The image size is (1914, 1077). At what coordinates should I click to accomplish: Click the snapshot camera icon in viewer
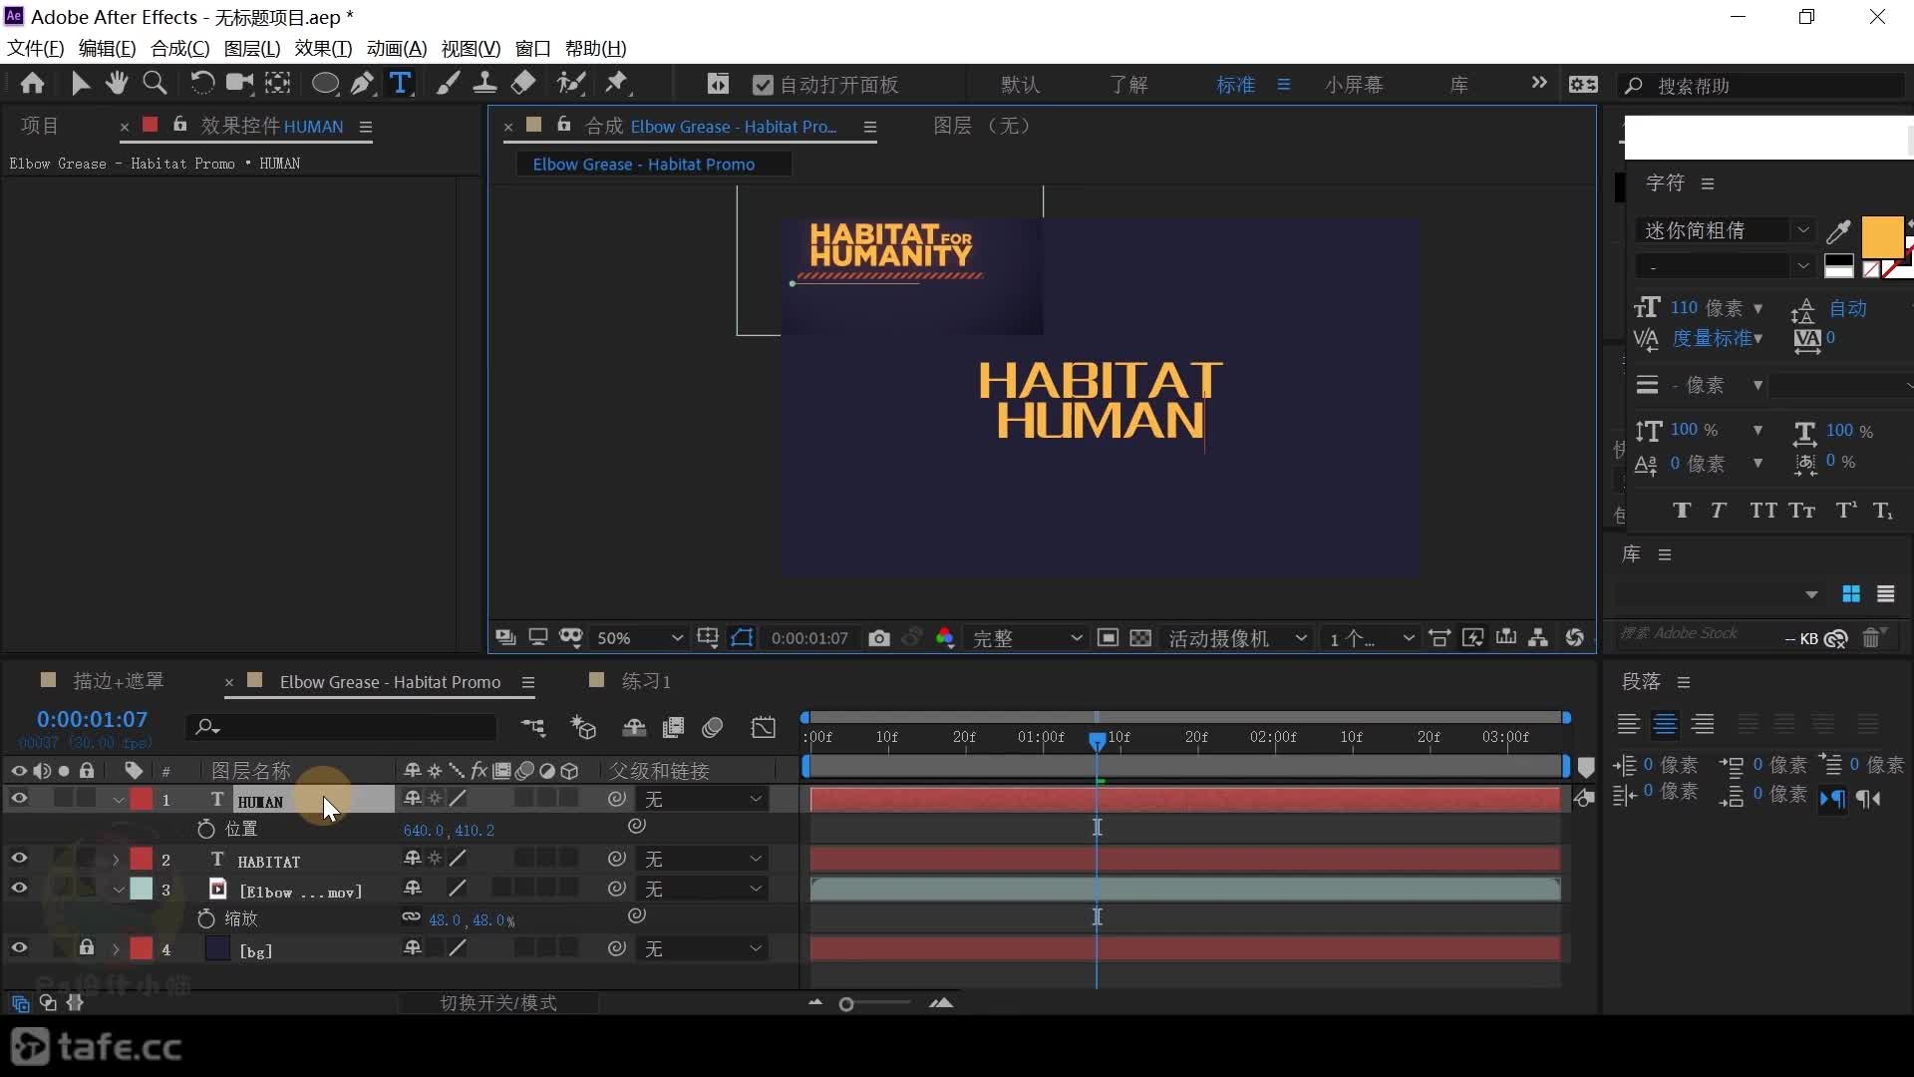(x=878, y=638)
